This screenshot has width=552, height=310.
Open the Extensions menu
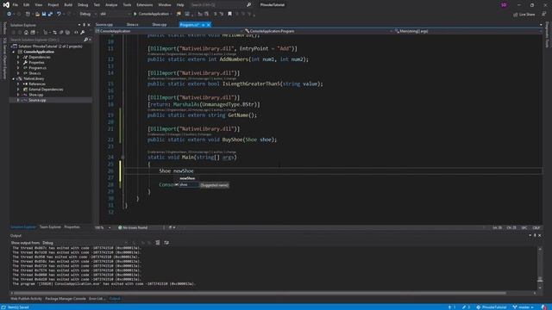click(145, 5)
